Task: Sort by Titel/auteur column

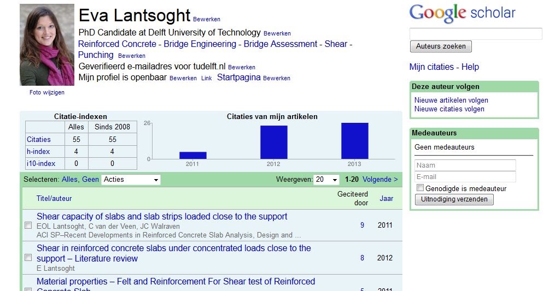Action: click(x=54, y=198)
